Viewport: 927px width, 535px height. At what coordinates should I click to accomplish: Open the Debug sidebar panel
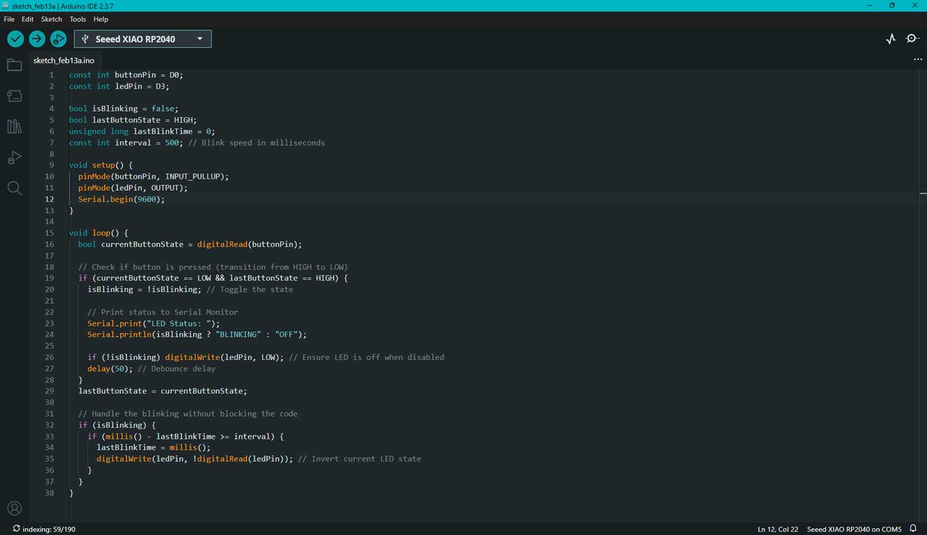click(14, 157)
